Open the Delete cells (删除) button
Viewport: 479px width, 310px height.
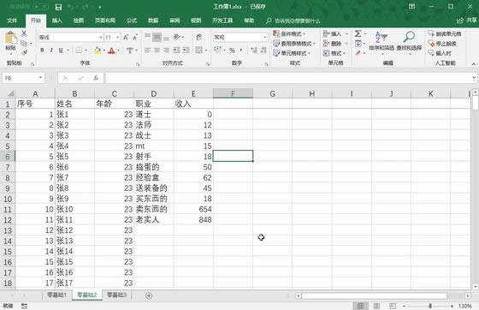[335, 44]
